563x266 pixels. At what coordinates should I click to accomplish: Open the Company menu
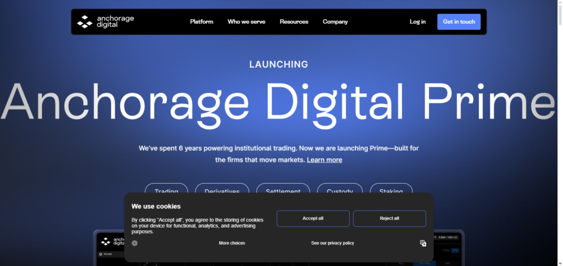(x=335, y=21)
